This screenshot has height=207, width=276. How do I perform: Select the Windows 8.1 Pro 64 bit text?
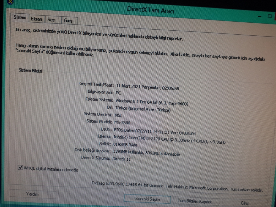click(136, 102)
